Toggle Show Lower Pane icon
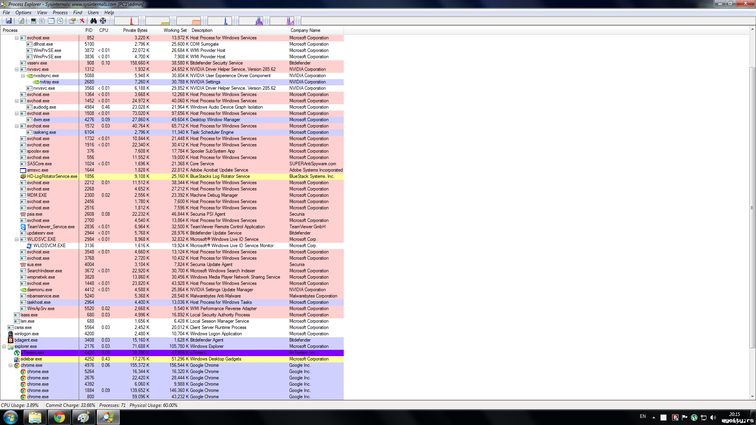The width and height of the screenshot is (756, 425). (x=51, y=21)
